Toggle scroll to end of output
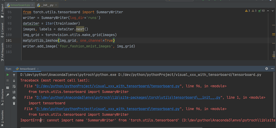Viewport: 276px width, 128px height. [x=14, y=92]
